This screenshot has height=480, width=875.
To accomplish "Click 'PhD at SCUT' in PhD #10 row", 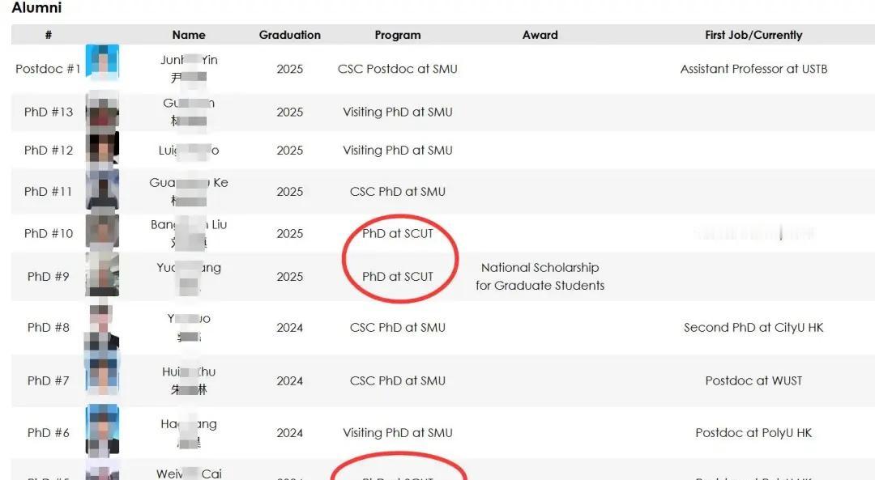I will pos(398,233).
